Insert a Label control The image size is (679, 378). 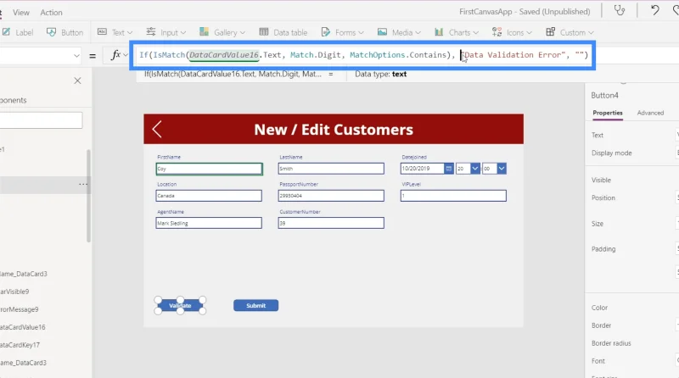pyautogui.click(x=18, y=32)
